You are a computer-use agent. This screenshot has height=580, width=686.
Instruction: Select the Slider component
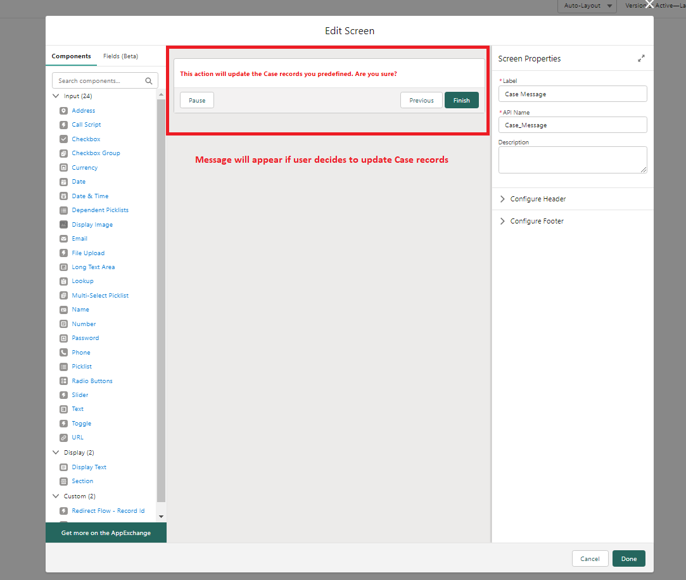(80, 395)
